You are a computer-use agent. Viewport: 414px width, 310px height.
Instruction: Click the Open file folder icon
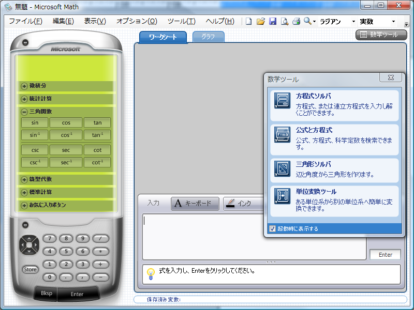click(261, 21)
